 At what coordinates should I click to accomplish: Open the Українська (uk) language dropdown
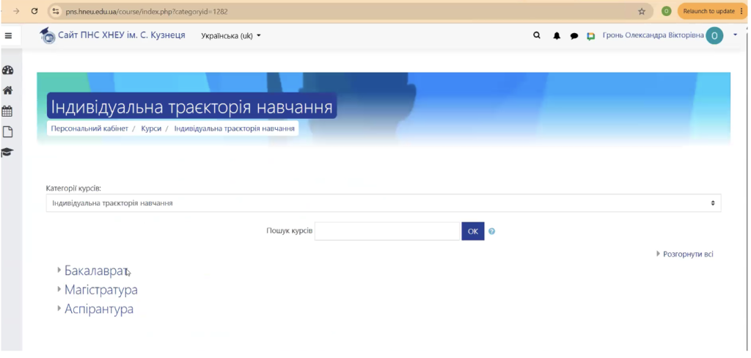231,36
